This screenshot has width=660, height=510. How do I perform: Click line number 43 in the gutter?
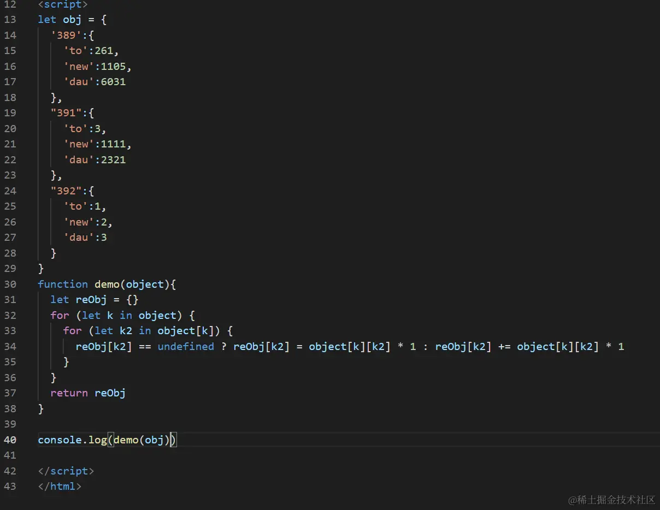10,486
